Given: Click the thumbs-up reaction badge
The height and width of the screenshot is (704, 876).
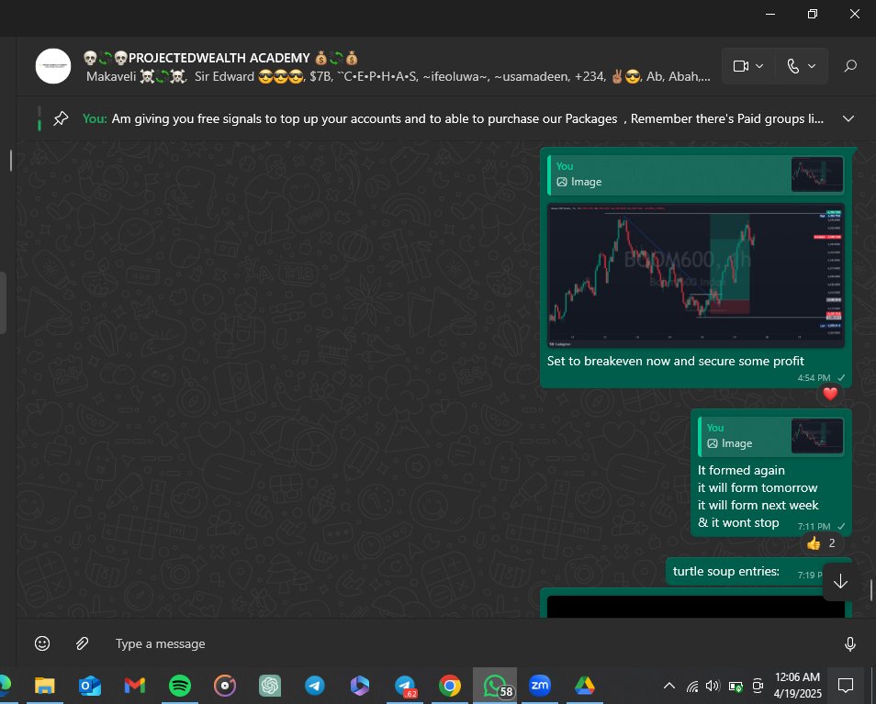Looking at the screenshot, I should pos(820,542).
